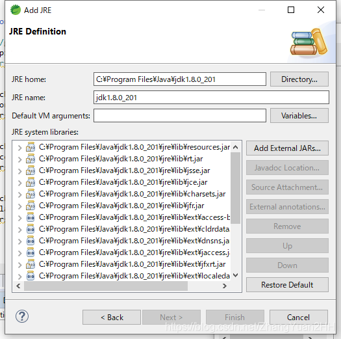Go back with the Back button
Screen dimensions: 341x339
tap(112, 318)
